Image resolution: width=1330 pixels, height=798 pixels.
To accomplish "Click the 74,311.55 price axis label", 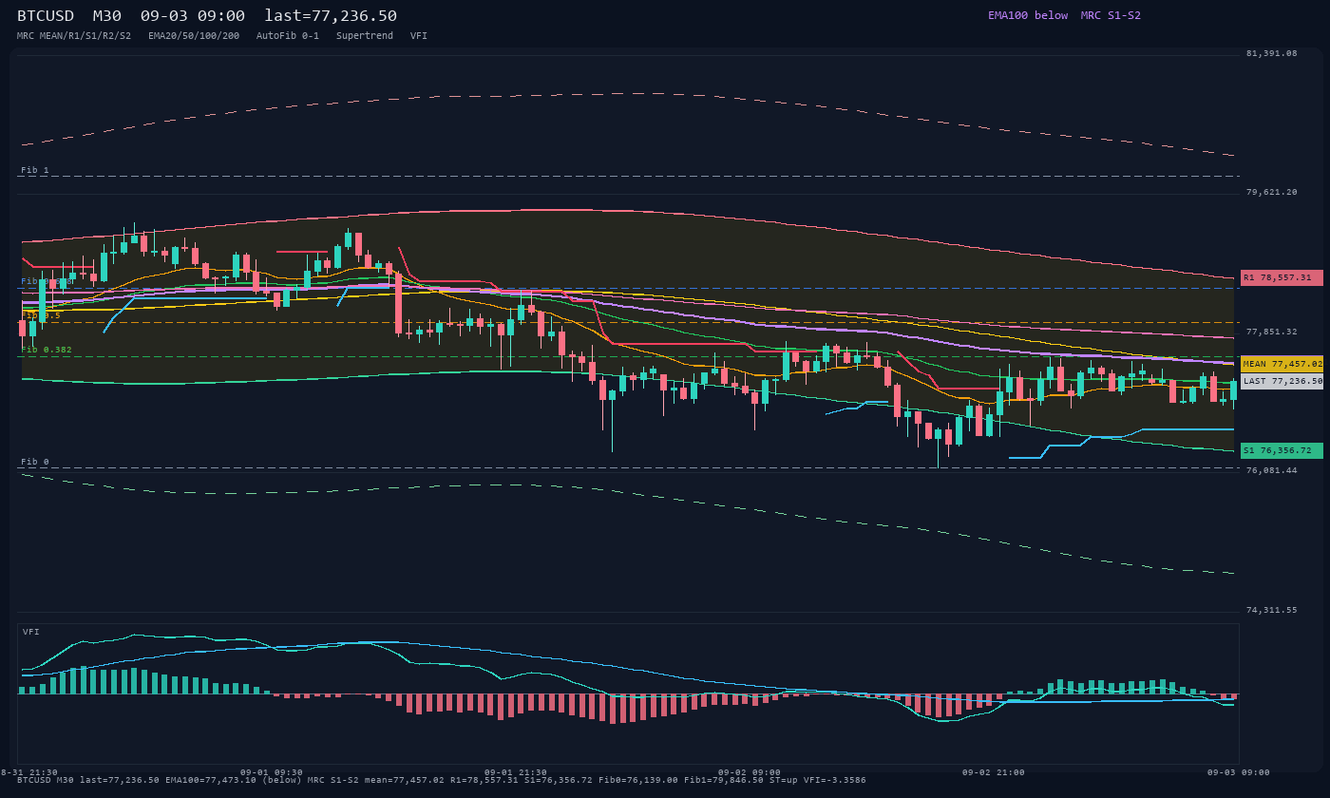I will (x=1271, y=610).
